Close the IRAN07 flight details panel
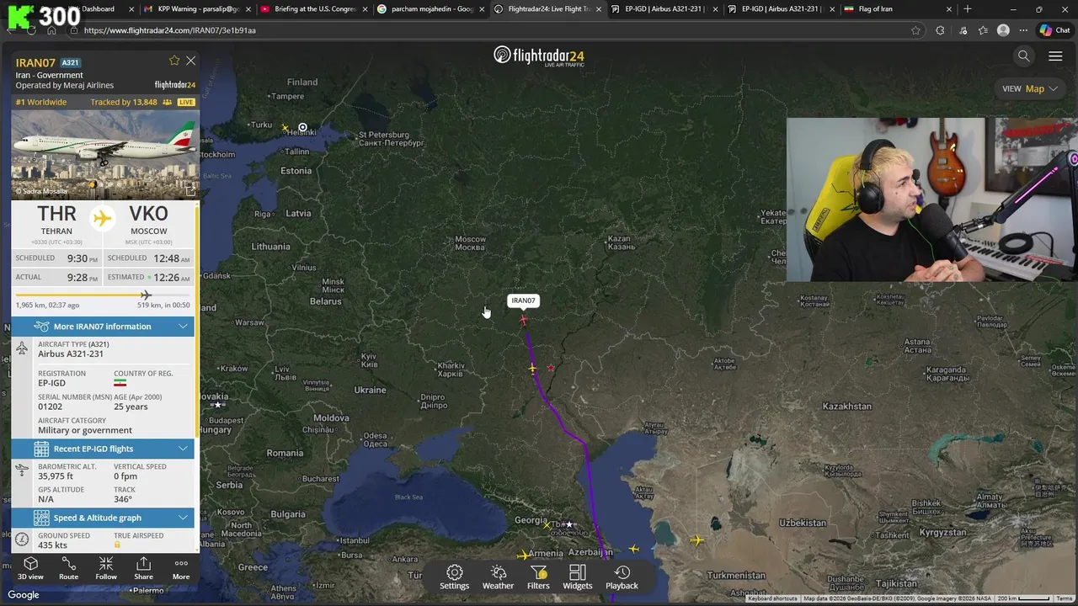Image resolution: width=1078 pixels, height=606 pixels. click(191, 61)
